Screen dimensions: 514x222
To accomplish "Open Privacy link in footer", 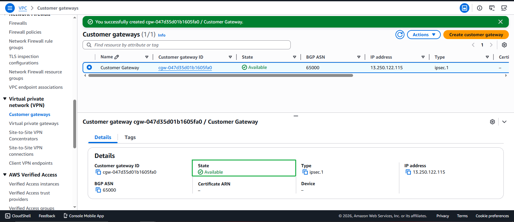I will 443,216.
